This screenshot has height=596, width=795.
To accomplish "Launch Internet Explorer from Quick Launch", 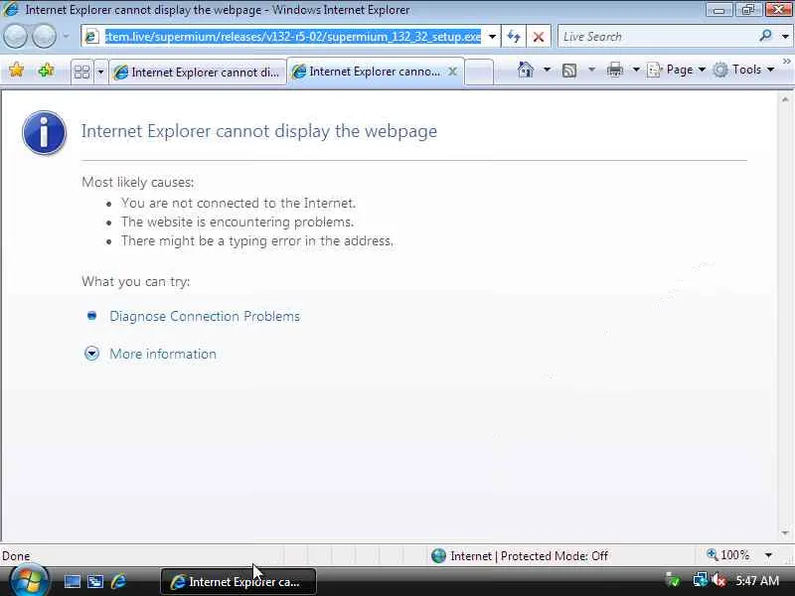I will click(118, 581).
